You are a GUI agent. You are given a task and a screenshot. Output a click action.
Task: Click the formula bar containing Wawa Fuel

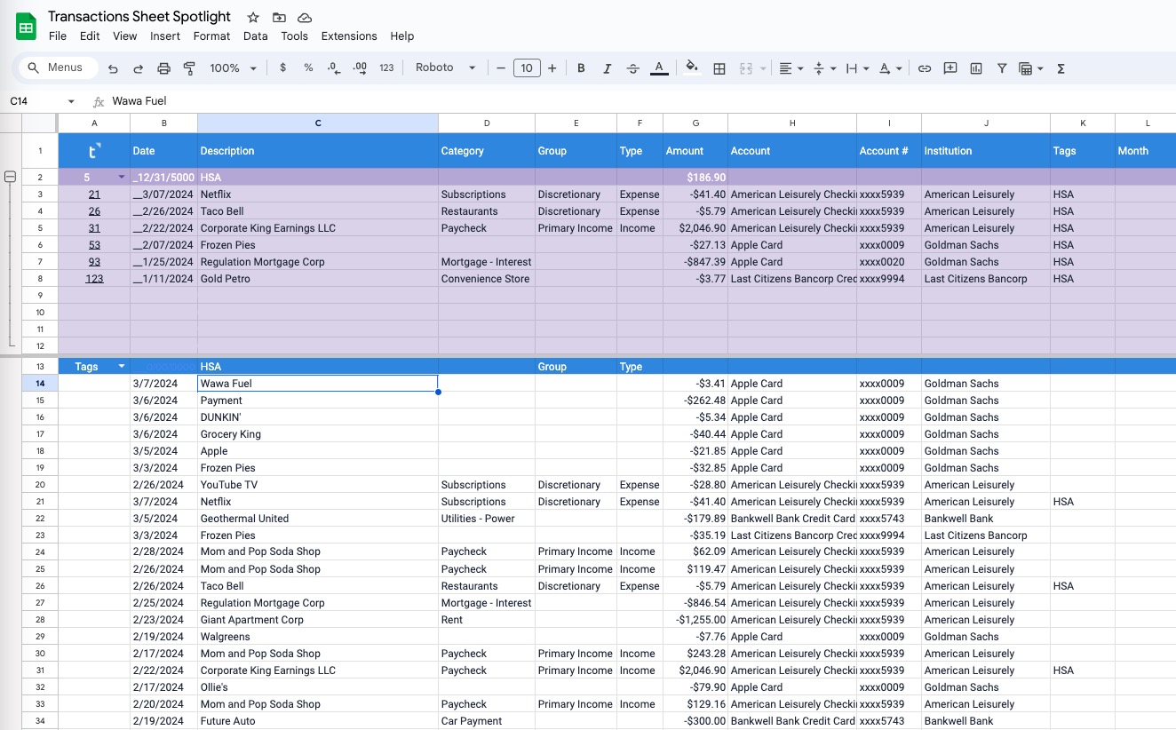640,101
